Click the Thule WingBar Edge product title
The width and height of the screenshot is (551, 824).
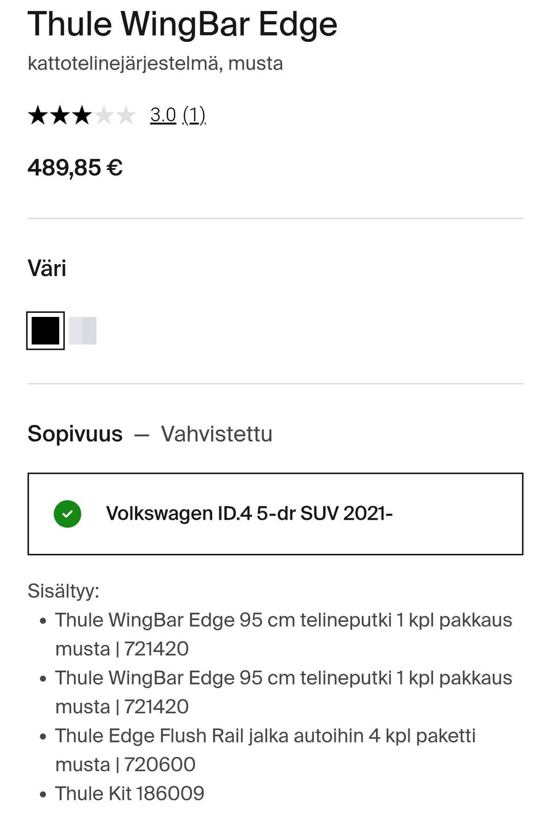tap(183, 24)
